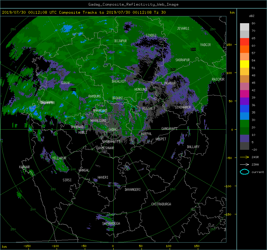Click the BAGALKOT city label

119,81
